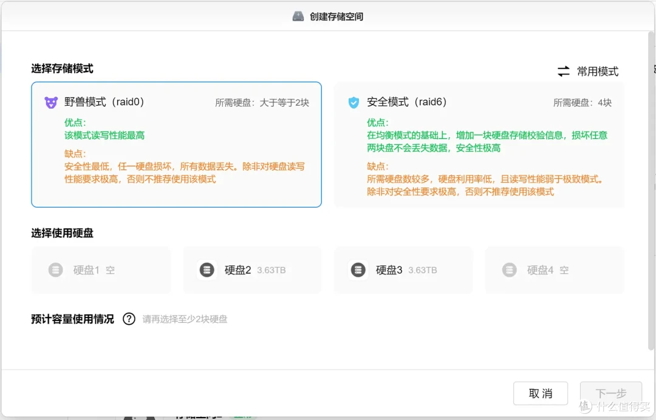The width and height of the screenshot is (656, 420).
Task: Click the 下一步 button
Action: [x=611, y=393]
